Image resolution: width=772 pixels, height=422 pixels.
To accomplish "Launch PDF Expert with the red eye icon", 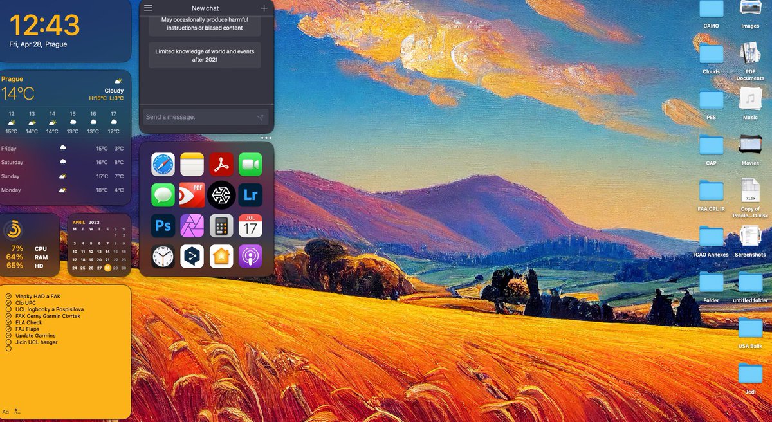I will pos(192,195).
